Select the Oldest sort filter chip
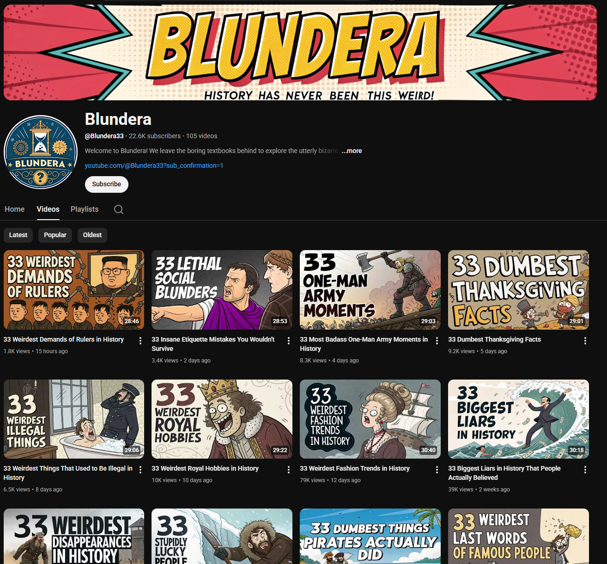607x564 pixels. click(x=92, y=235)
